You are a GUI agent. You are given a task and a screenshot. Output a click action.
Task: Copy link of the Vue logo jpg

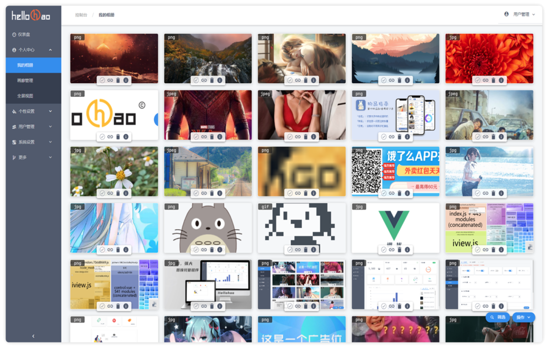click(391, 250)
